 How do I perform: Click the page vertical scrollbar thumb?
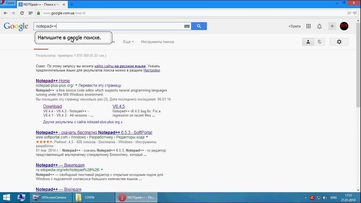click(x=358, y=65)
